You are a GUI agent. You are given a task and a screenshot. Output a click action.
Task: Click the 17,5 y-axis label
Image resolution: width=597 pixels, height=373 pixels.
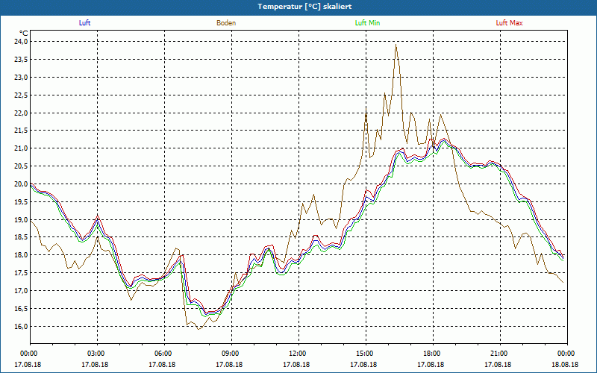[x=21, y=273]
